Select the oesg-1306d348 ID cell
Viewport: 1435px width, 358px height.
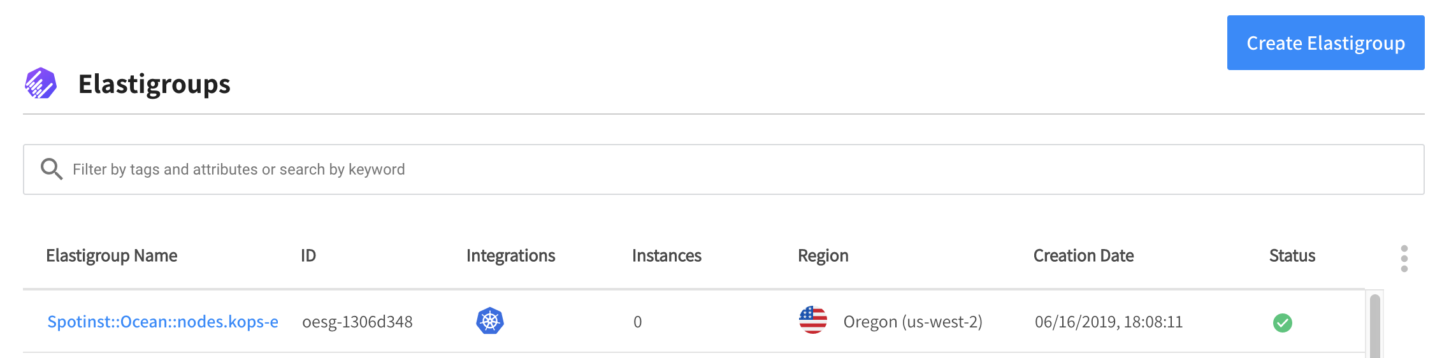[x=357, y=322]
